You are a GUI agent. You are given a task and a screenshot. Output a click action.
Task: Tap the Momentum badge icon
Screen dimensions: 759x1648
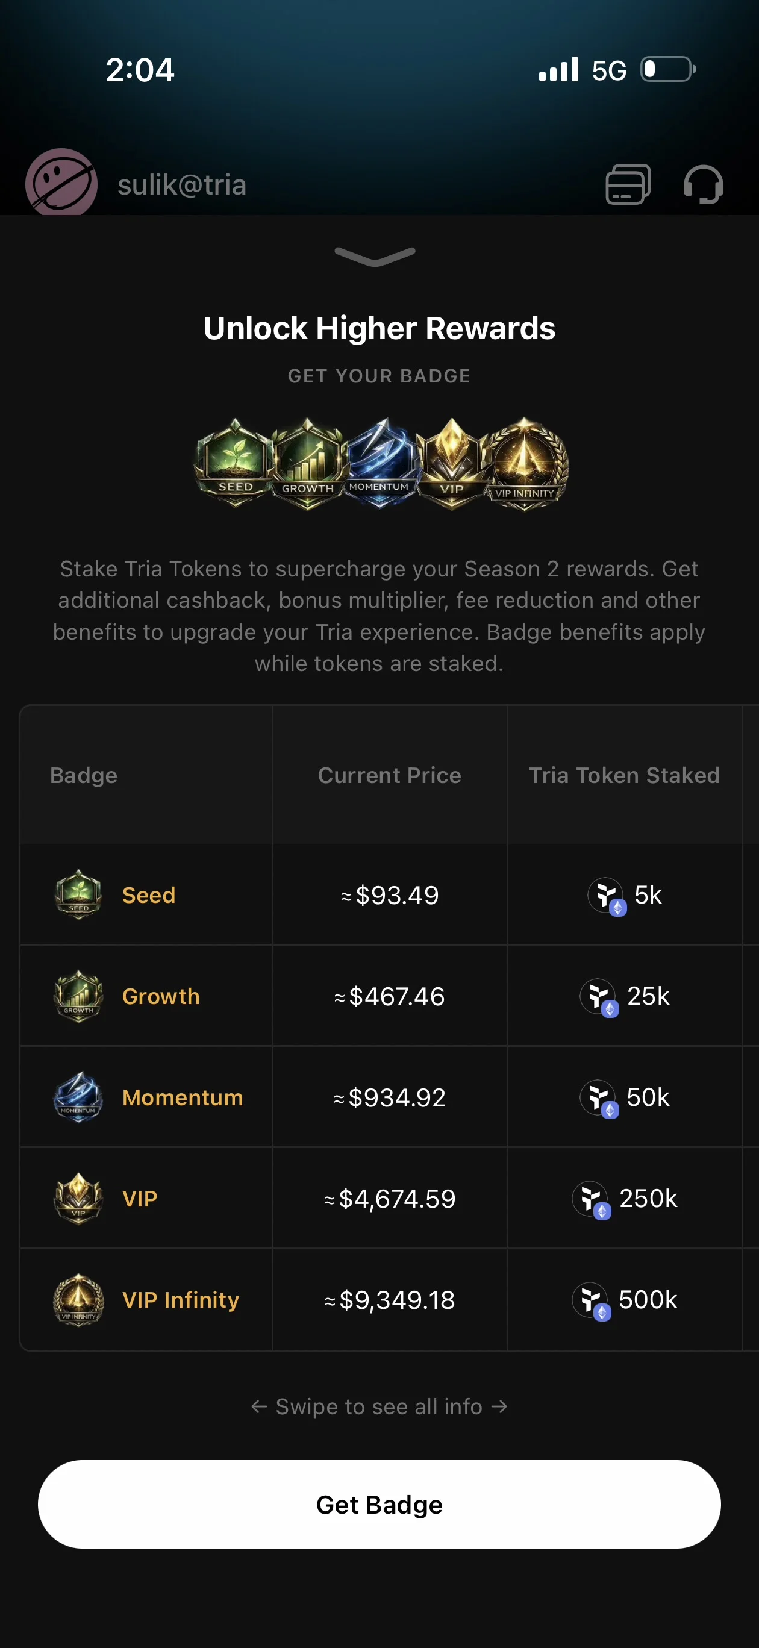pyautogui.click(x=78, y=1098)
